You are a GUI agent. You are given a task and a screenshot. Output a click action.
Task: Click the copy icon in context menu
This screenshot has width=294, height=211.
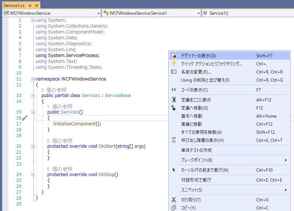point(174,208)
